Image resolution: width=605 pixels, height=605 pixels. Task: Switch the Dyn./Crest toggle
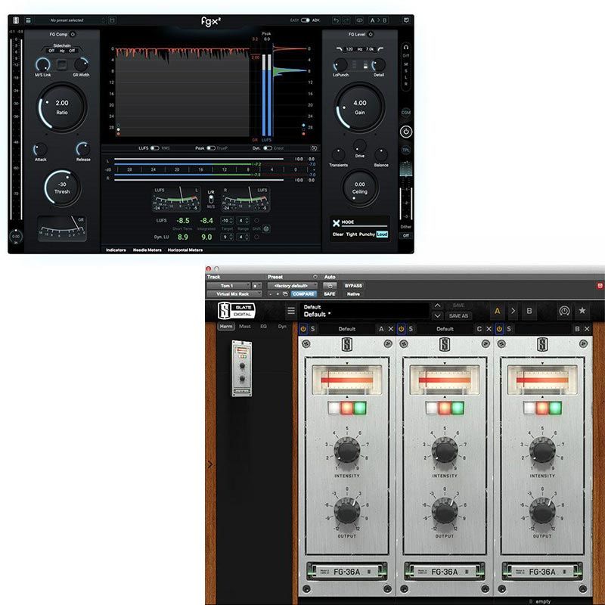pos(268,148)
